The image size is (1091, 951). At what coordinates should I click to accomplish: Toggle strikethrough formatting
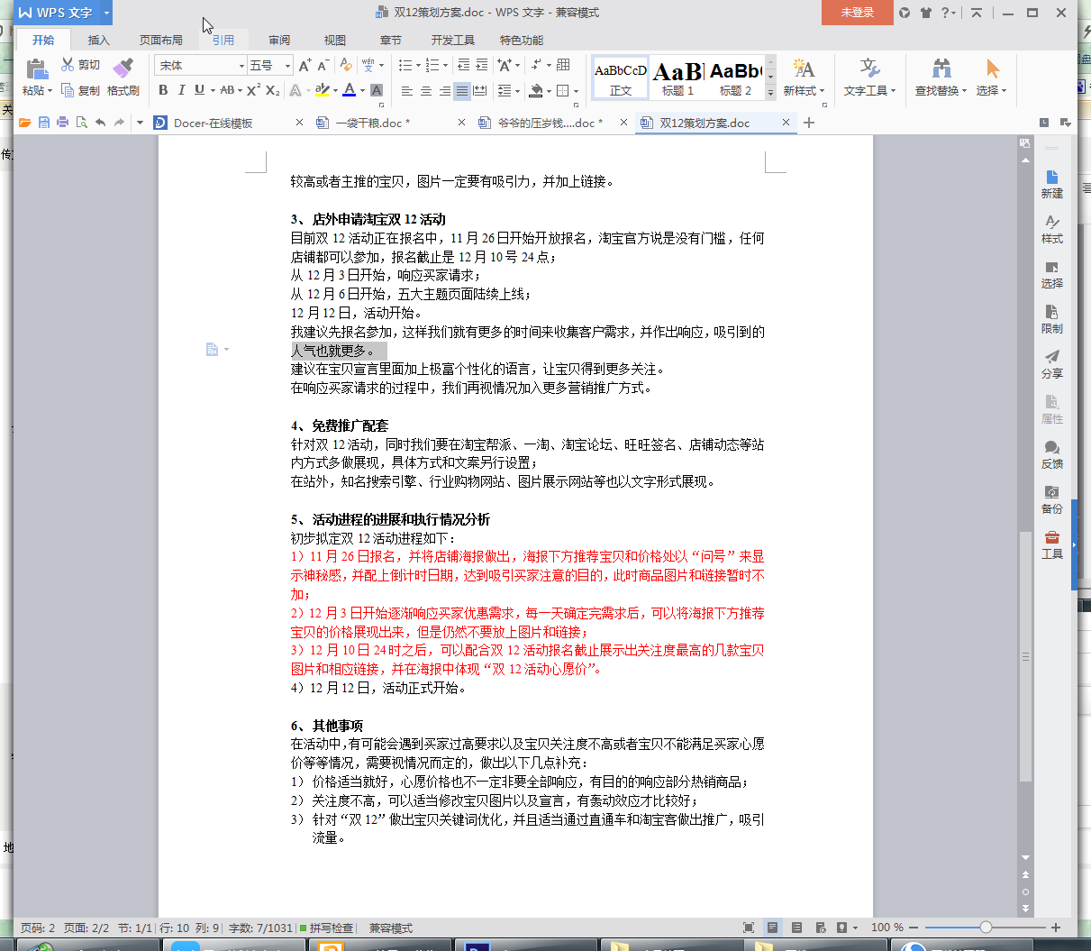coord(226,90)
